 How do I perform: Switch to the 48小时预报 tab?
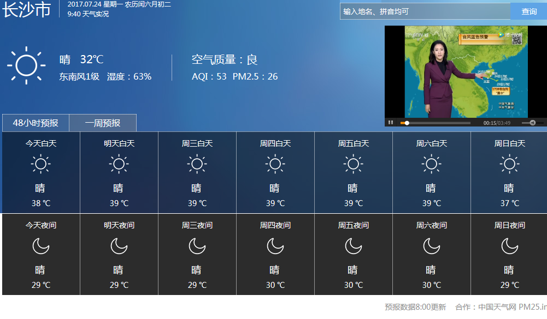pos(36,123)
